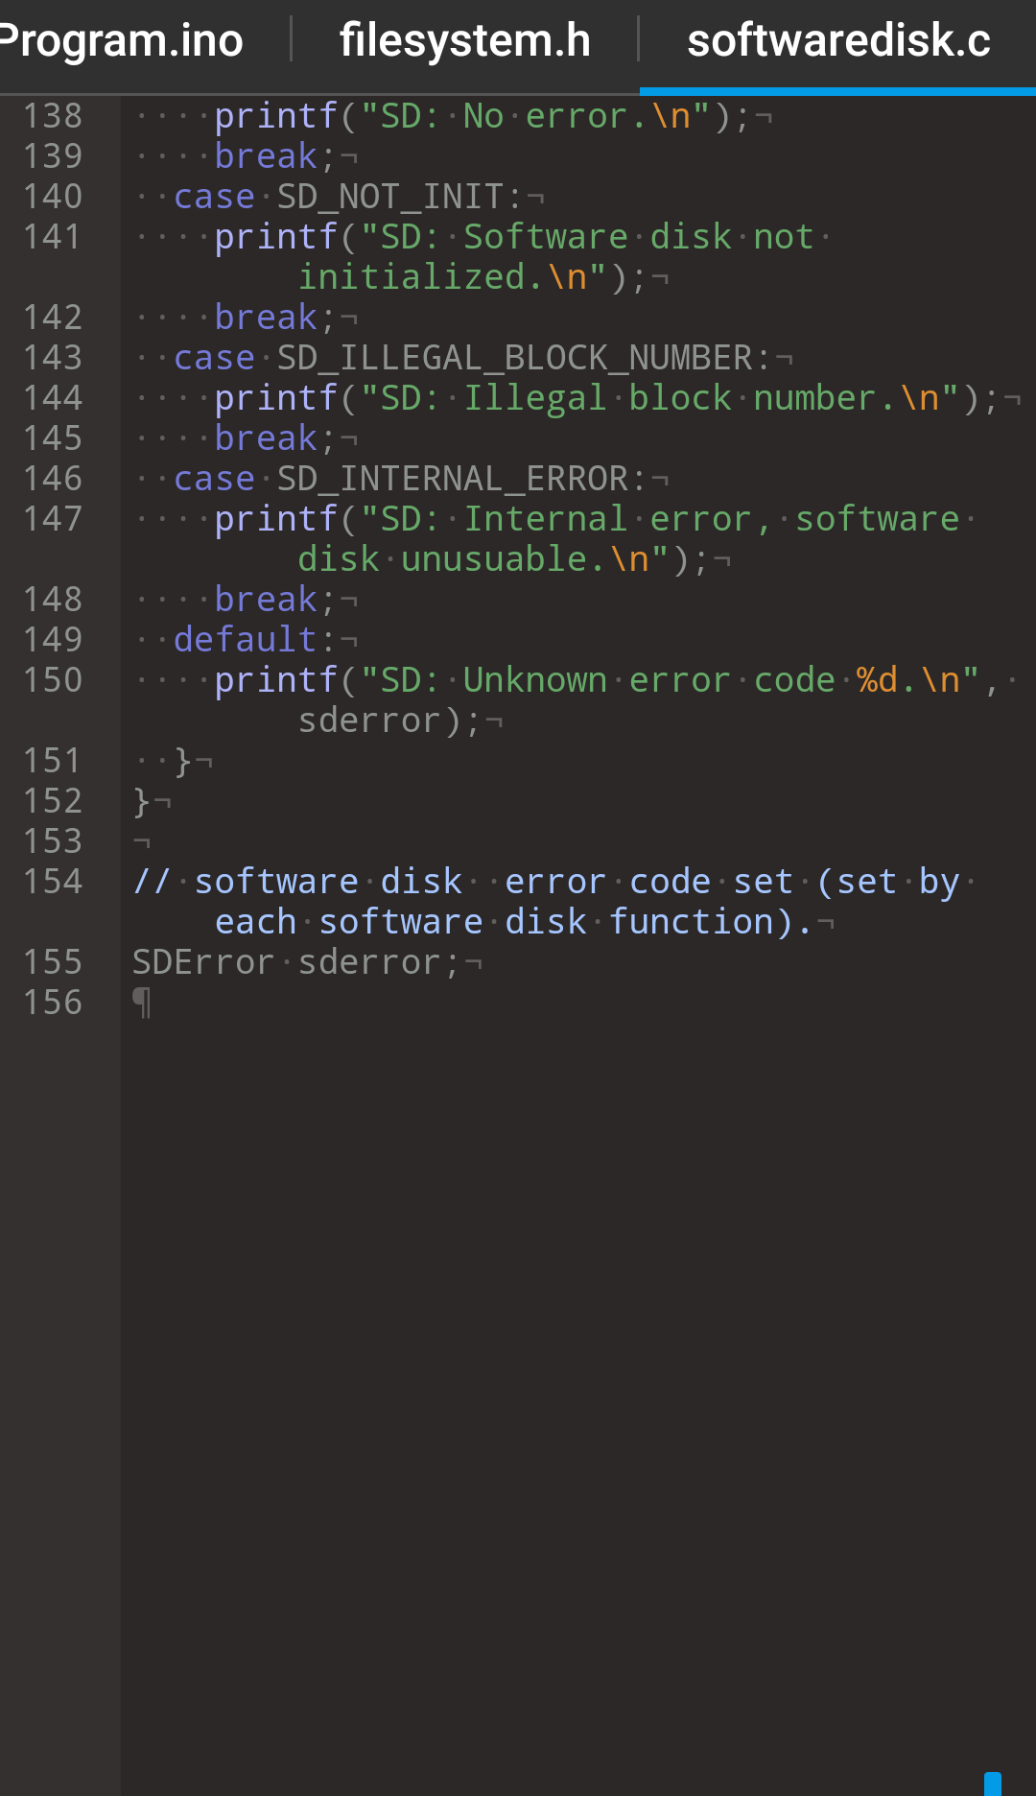
Task: Click line number 156 in gutter
Action: (53, 1003)
